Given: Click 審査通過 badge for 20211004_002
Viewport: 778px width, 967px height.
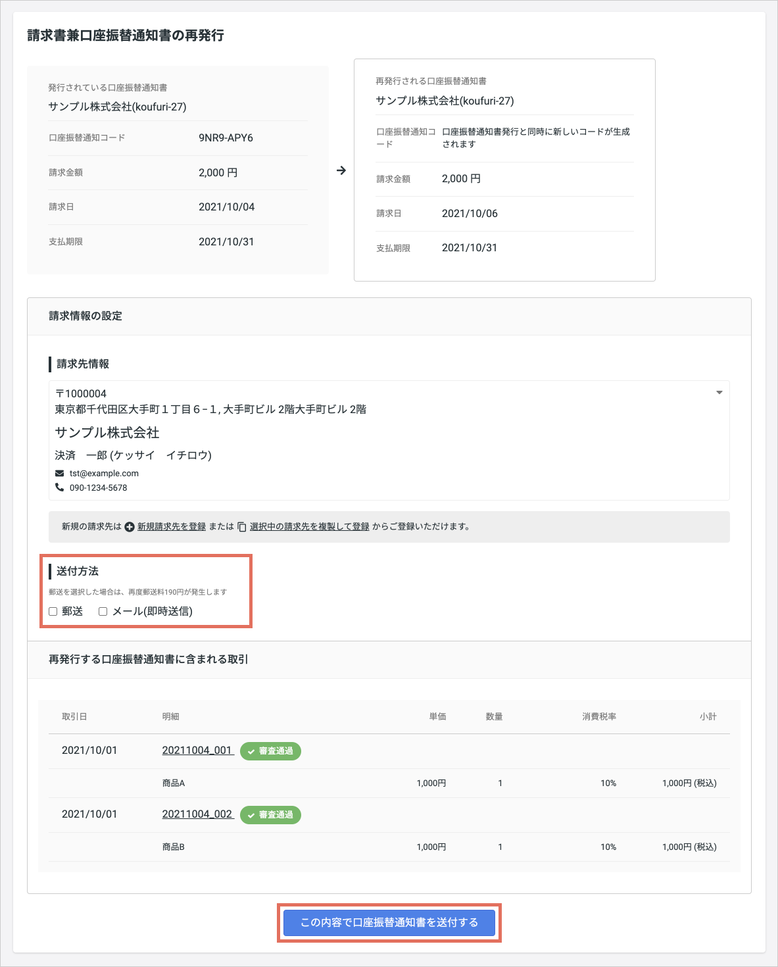Looking at the screenshot, I should point(270,815).
